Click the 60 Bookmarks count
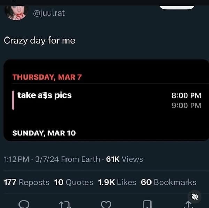This screenshot has height=208, width=209. [169, 182]
